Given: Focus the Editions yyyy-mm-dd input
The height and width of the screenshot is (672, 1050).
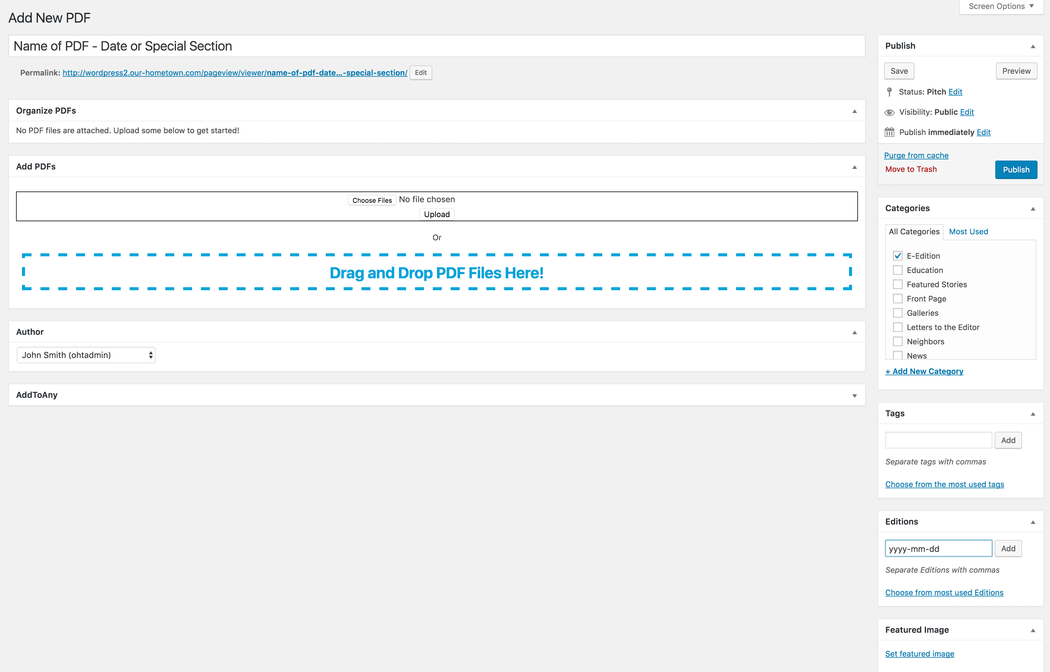Looking at the screenshot, I should pos(938,549).
